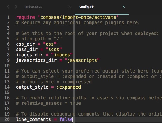Click line number 14 in gutter
This screenshot has width=162, height=123.
[7, 87]
